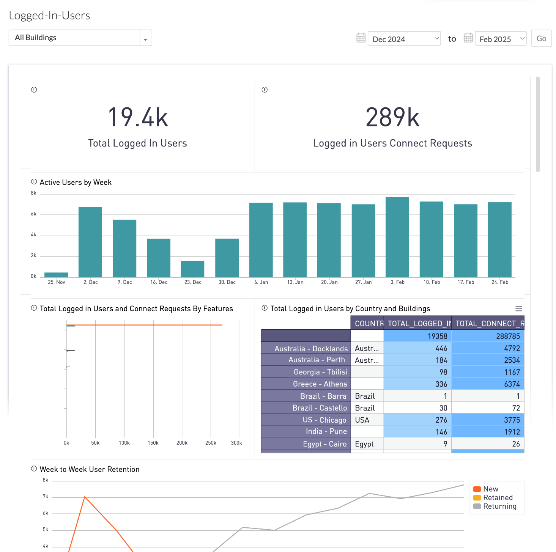Open the Feb 2025 end month dropdown
This screenshot has width=556, height=552.
coord(501,39)
